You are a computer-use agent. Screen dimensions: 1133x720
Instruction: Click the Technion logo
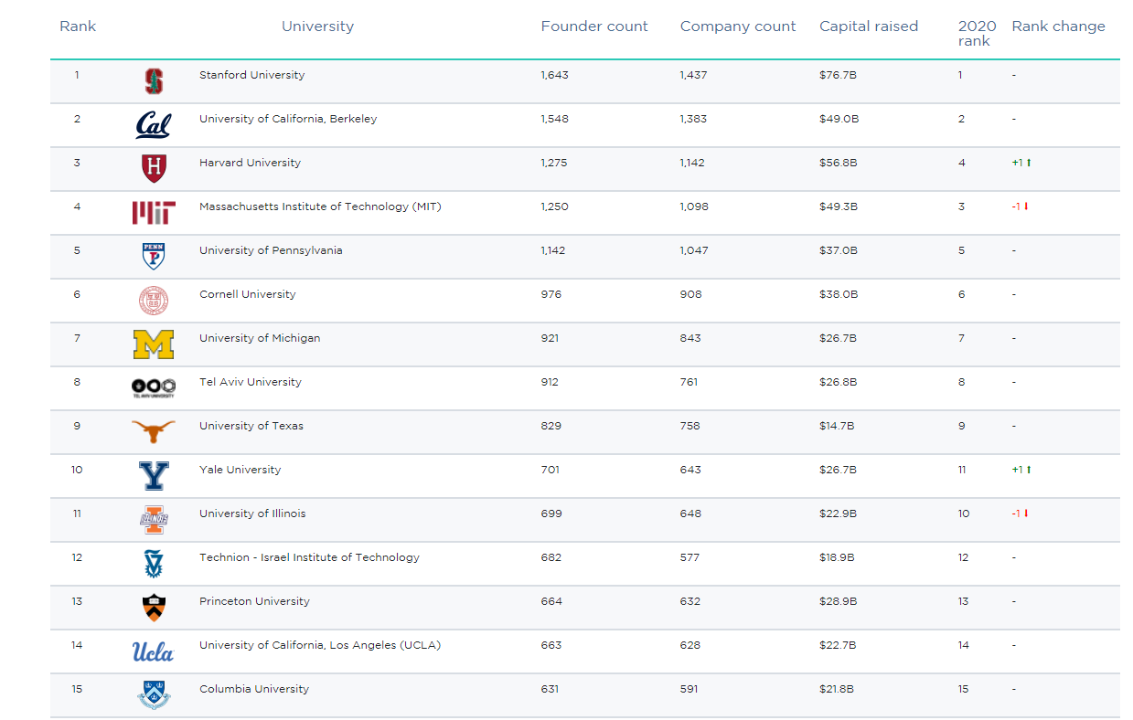pos(154,564)
